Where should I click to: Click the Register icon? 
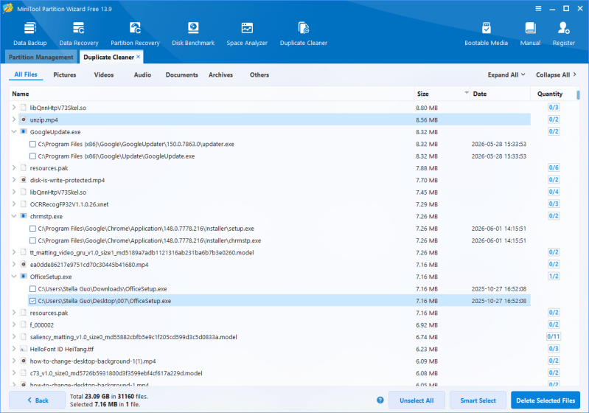(563, 34)
